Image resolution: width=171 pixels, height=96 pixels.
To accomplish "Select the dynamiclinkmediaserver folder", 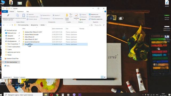I will [x=32, y=42].
